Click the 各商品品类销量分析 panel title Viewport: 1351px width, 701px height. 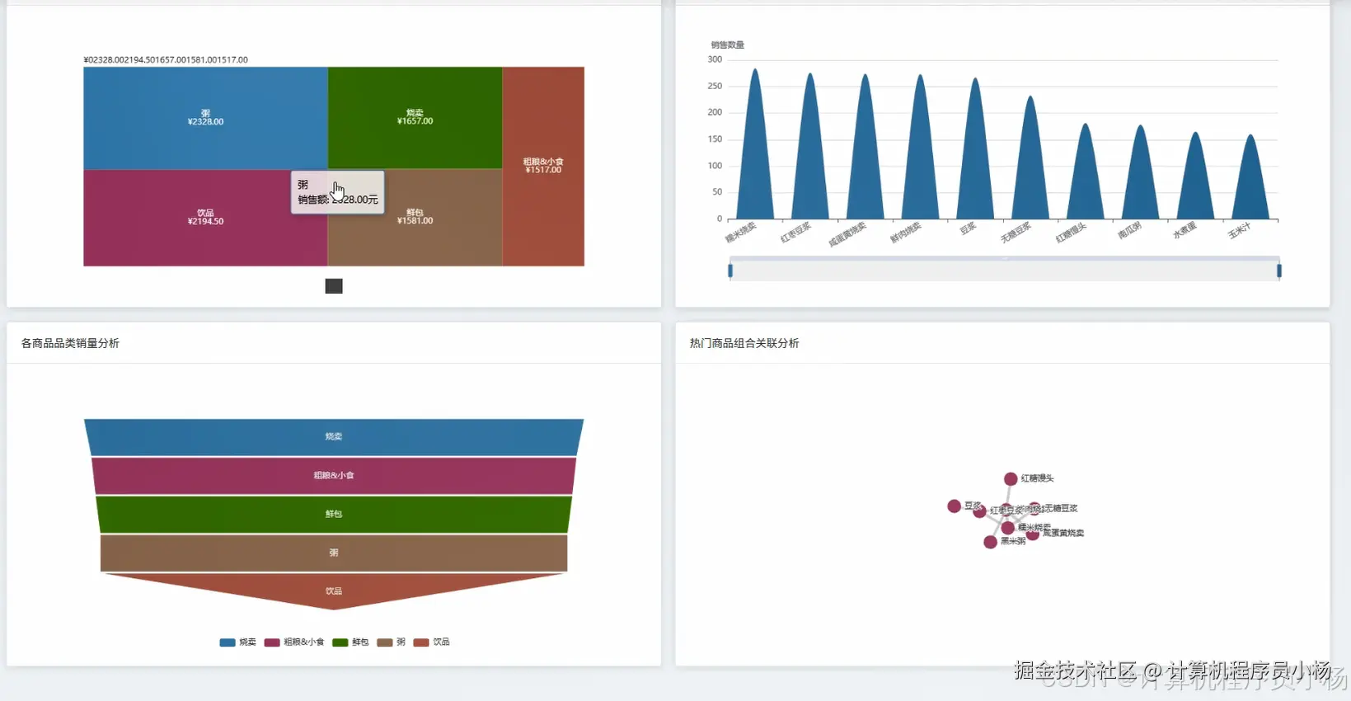point(70,343)
